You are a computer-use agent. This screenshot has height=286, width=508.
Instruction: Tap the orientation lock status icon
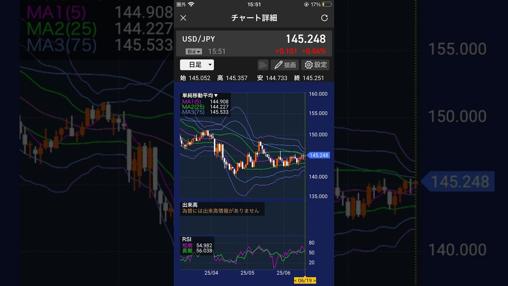(x=306, y=4)
